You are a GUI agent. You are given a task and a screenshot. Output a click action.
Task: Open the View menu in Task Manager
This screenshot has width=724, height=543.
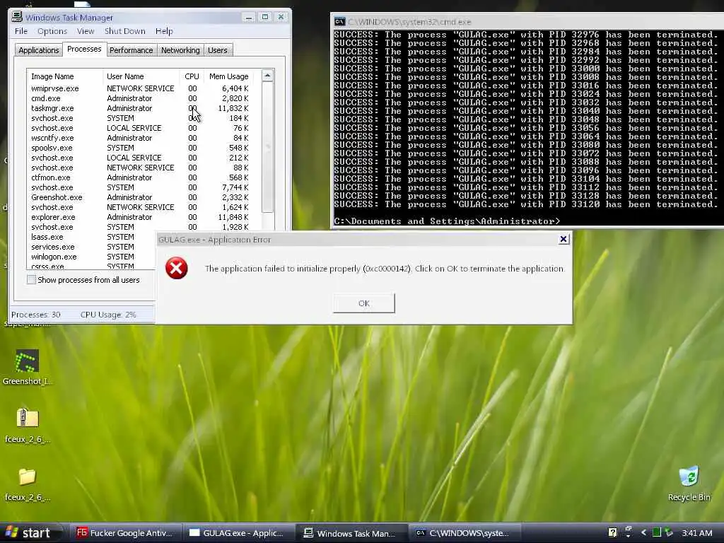(86, 31)
